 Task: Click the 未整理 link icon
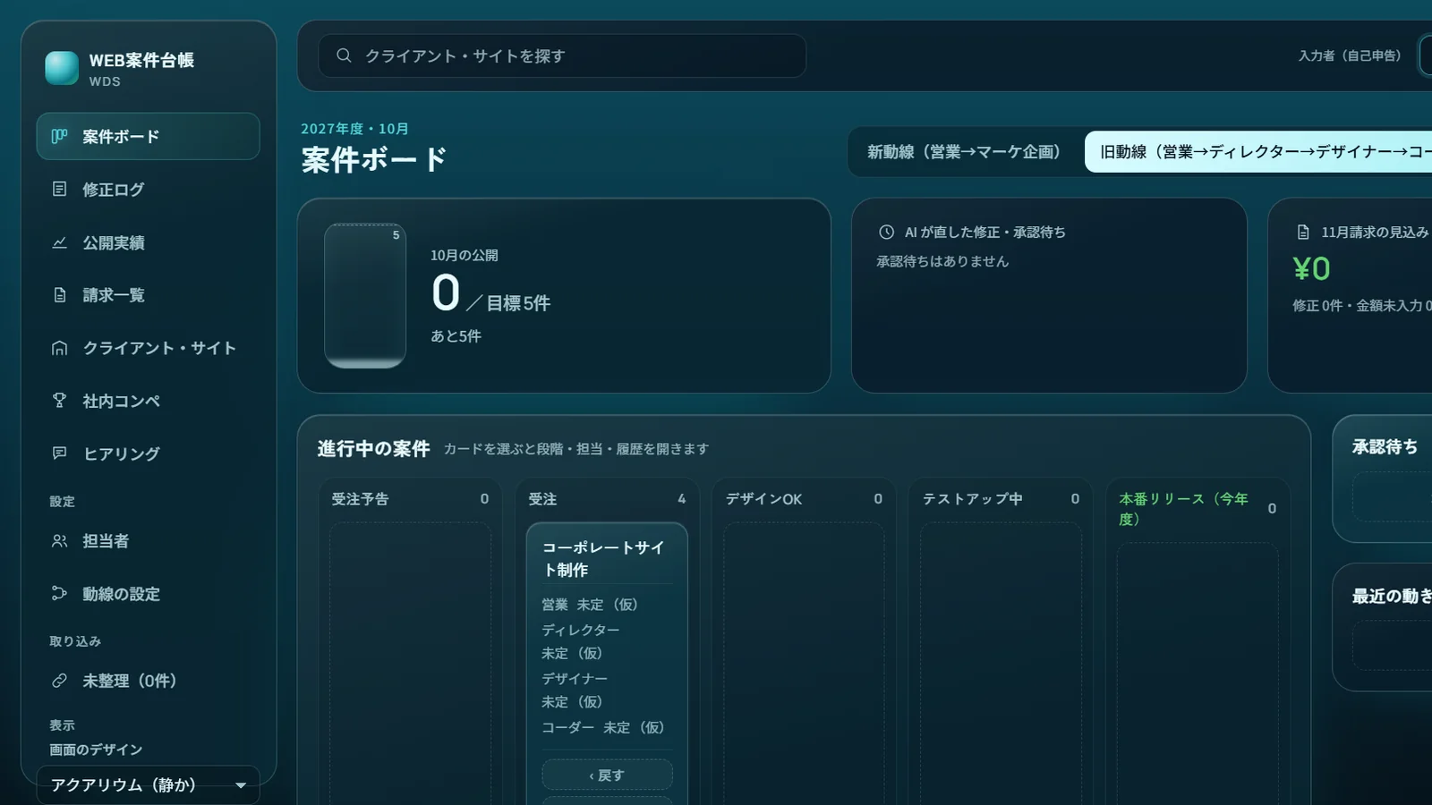pos(59,681)
